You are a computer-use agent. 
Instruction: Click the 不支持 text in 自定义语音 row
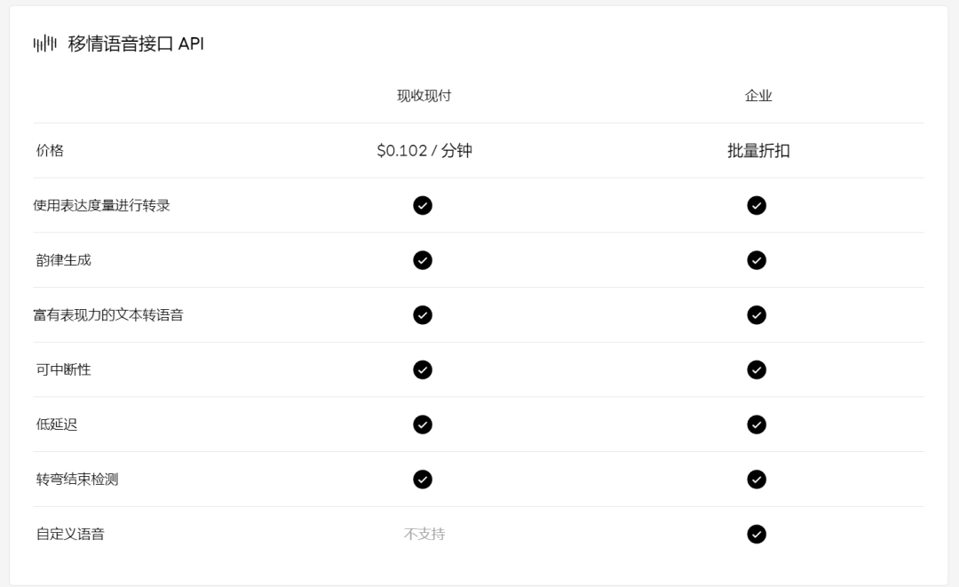click(x=424, y=534)
